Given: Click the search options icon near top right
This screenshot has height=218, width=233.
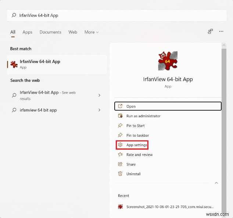Looking at the screenshot, I should coord(210,32).
